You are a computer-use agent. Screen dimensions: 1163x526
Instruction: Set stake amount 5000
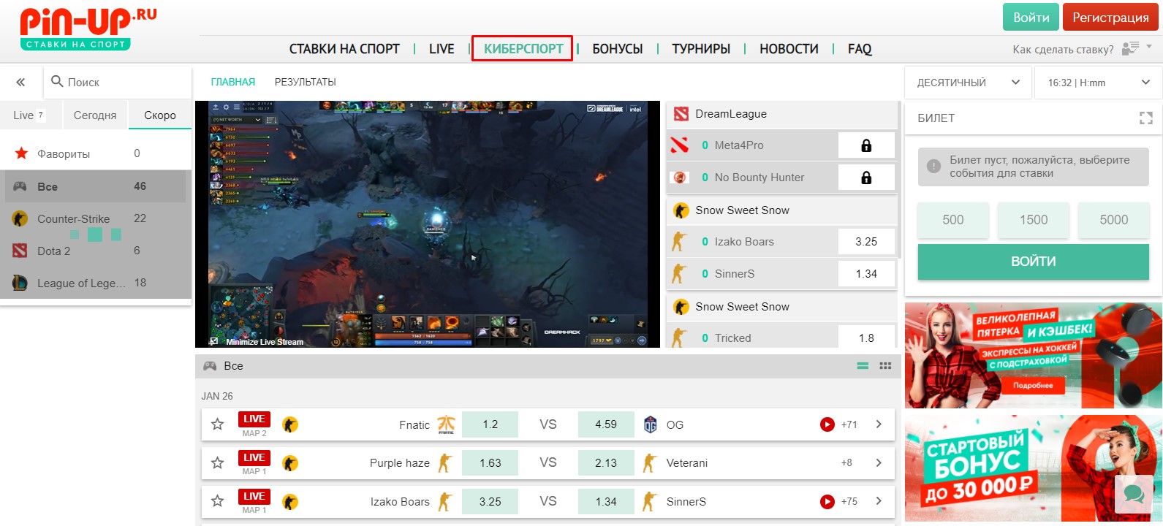[x=1114, y=220]
